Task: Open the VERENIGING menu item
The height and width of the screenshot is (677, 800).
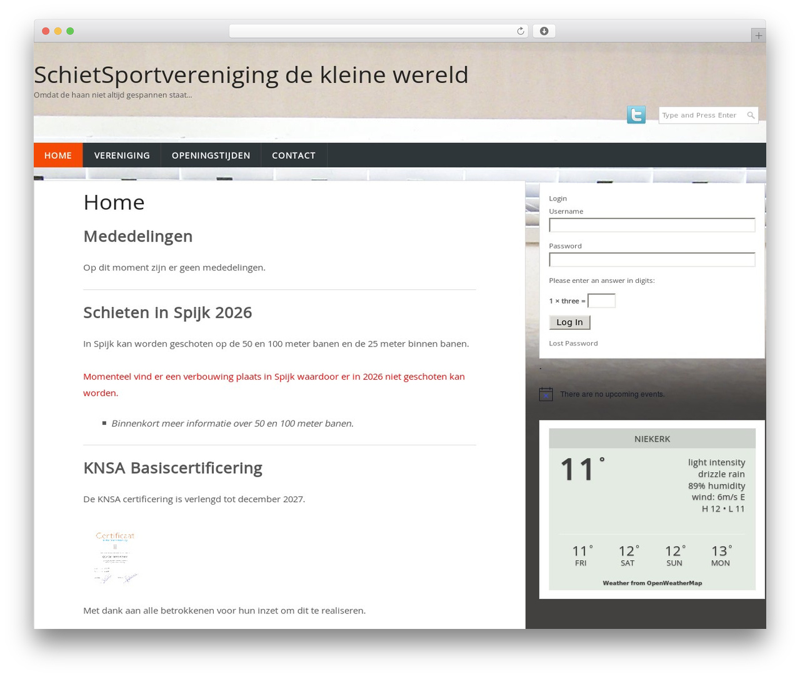Action: click(122, 156)
